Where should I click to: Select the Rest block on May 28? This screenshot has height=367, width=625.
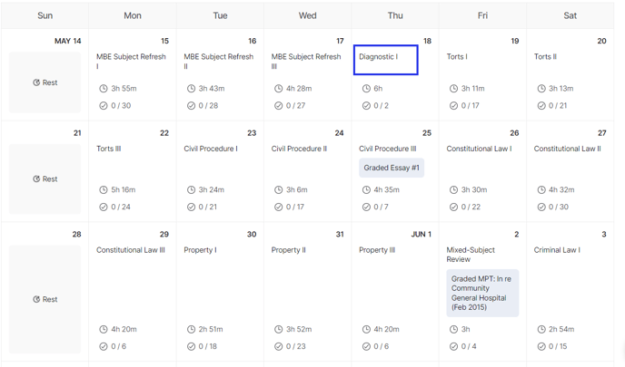45,299
